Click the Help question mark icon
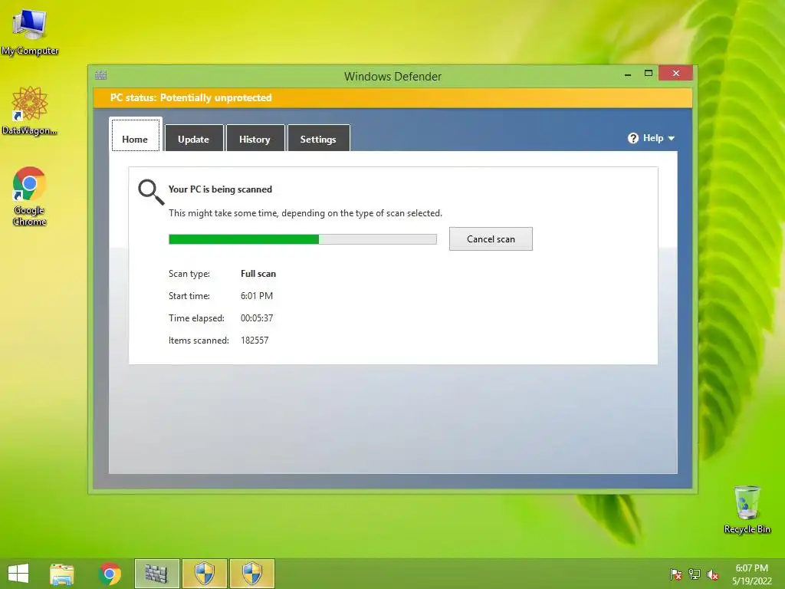785x589 pixels. point(632,138)
